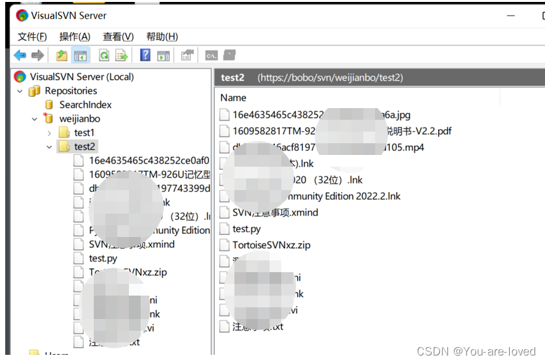Open the 操作(A) menu
Image resolution: width=545 pixels, height=362 pixels.
point(75,36)
